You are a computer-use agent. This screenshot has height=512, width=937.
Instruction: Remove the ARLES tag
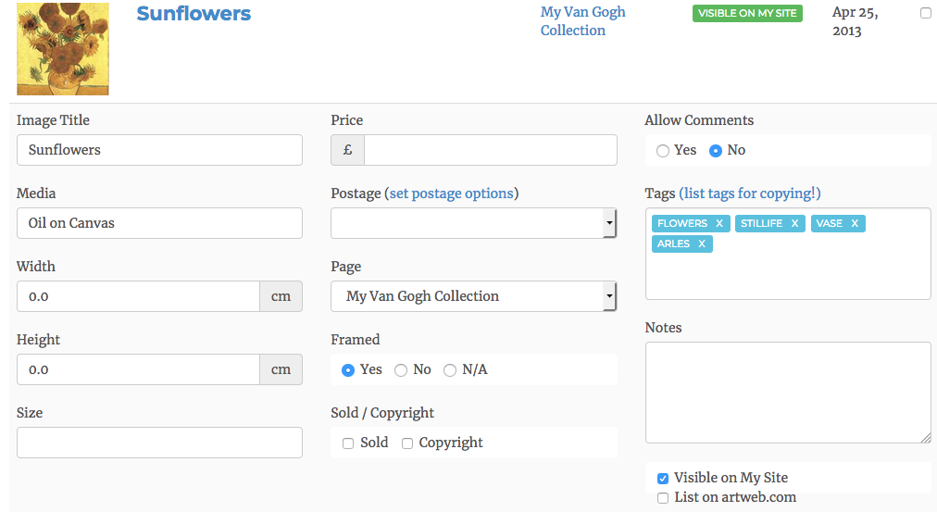(702, 244)
